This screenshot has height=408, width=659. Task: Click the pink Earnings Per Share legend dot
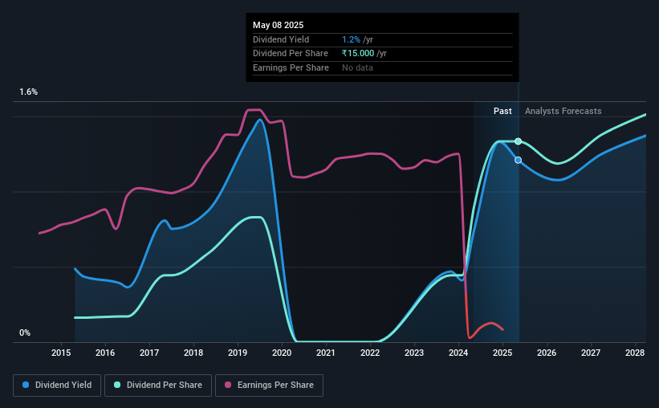(x=228, y=385)
